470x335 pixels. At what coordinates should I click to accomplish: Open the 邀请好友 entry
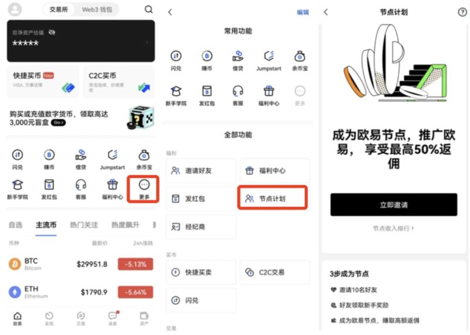coord(201,170)
